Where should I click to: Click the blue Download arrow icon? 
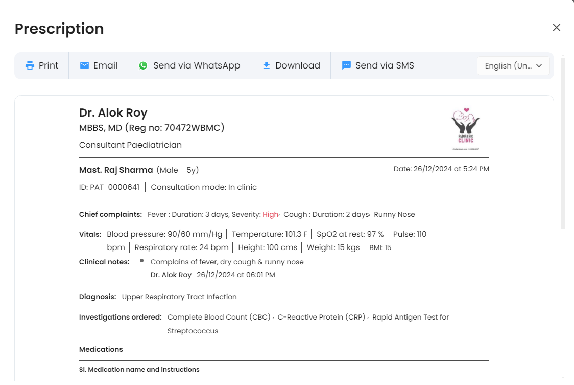tap(267, 65)
